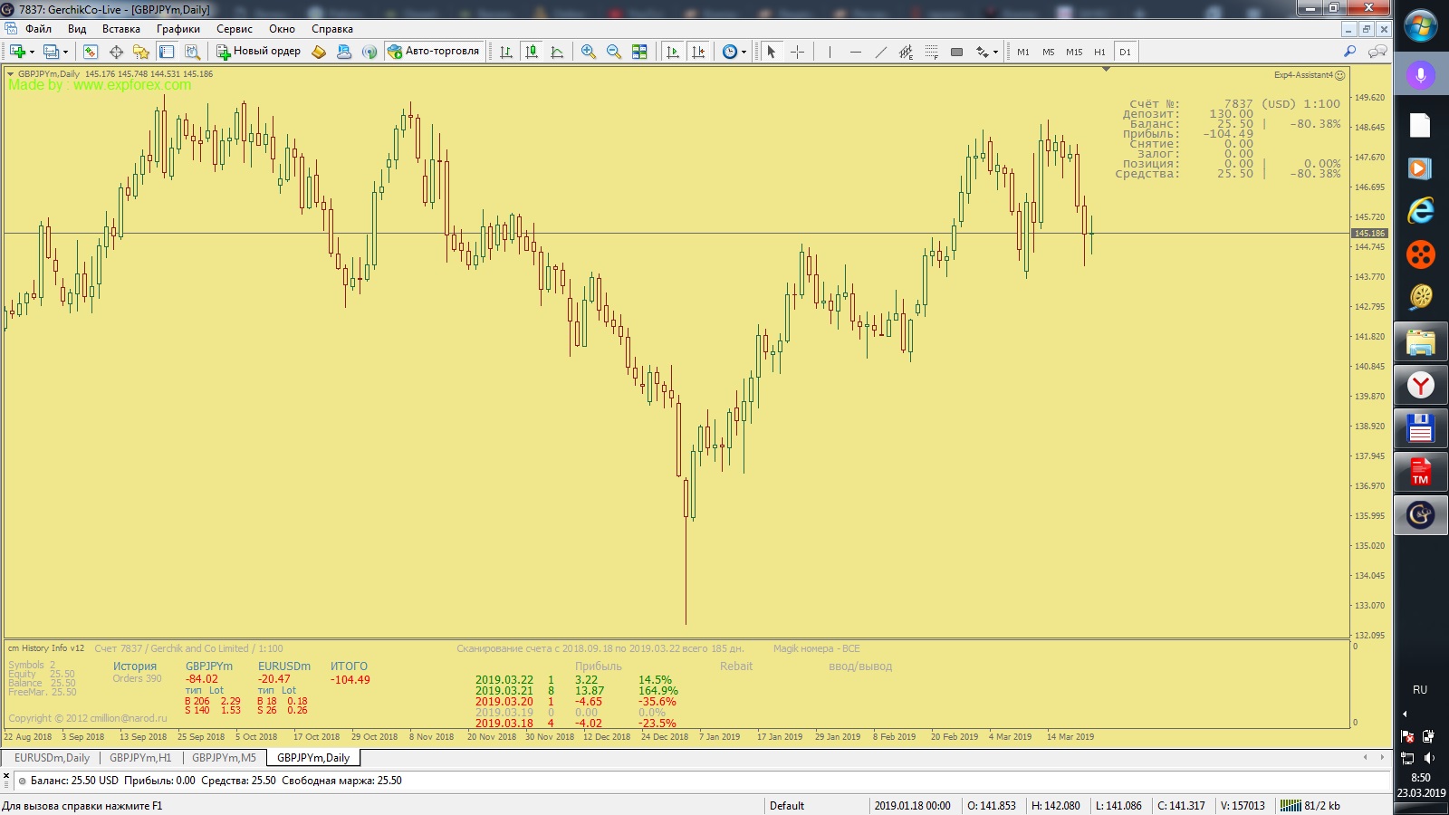1449x815 pixels.
Task: Open a new chart window
Action: 16,52
